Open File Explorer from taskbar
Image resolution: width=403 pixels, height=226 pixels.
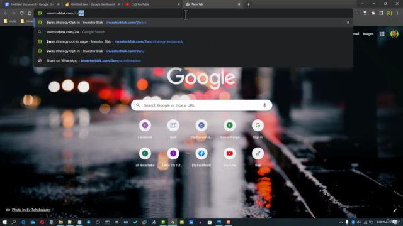click(x=60, y=222)
